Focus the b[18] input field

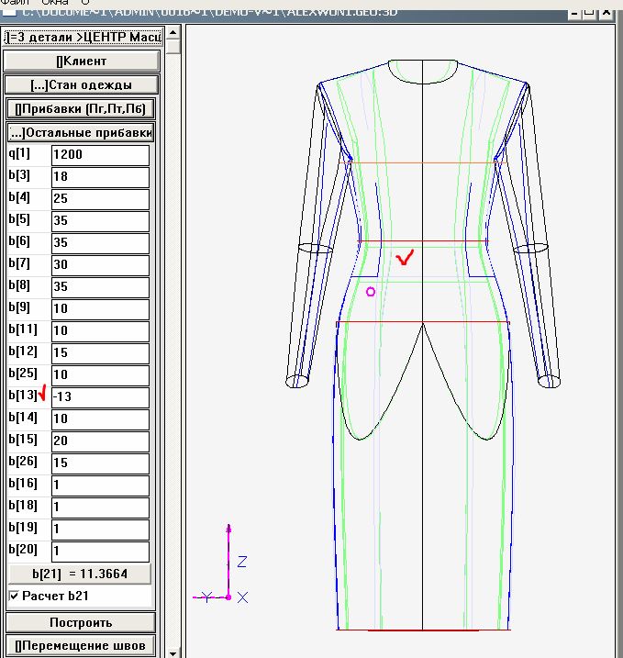pyautogui.click(x=100, y=507)
